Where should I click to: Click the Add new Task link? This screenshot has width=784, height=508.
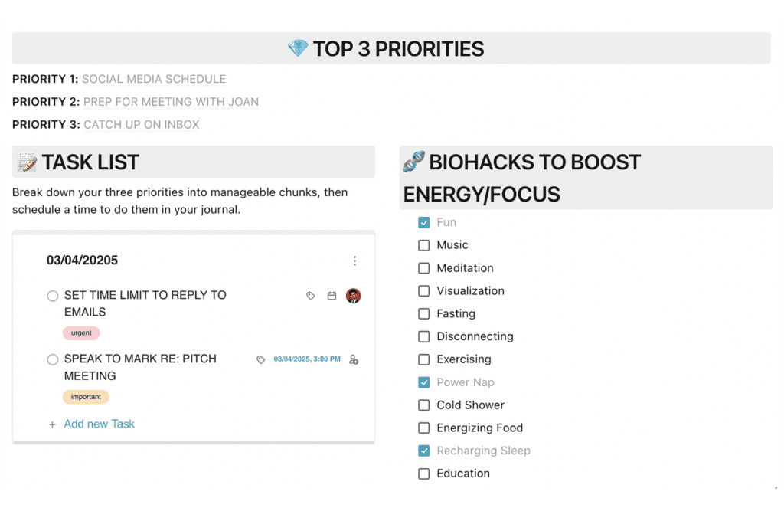pyautogui.click(x=99, y=424)
